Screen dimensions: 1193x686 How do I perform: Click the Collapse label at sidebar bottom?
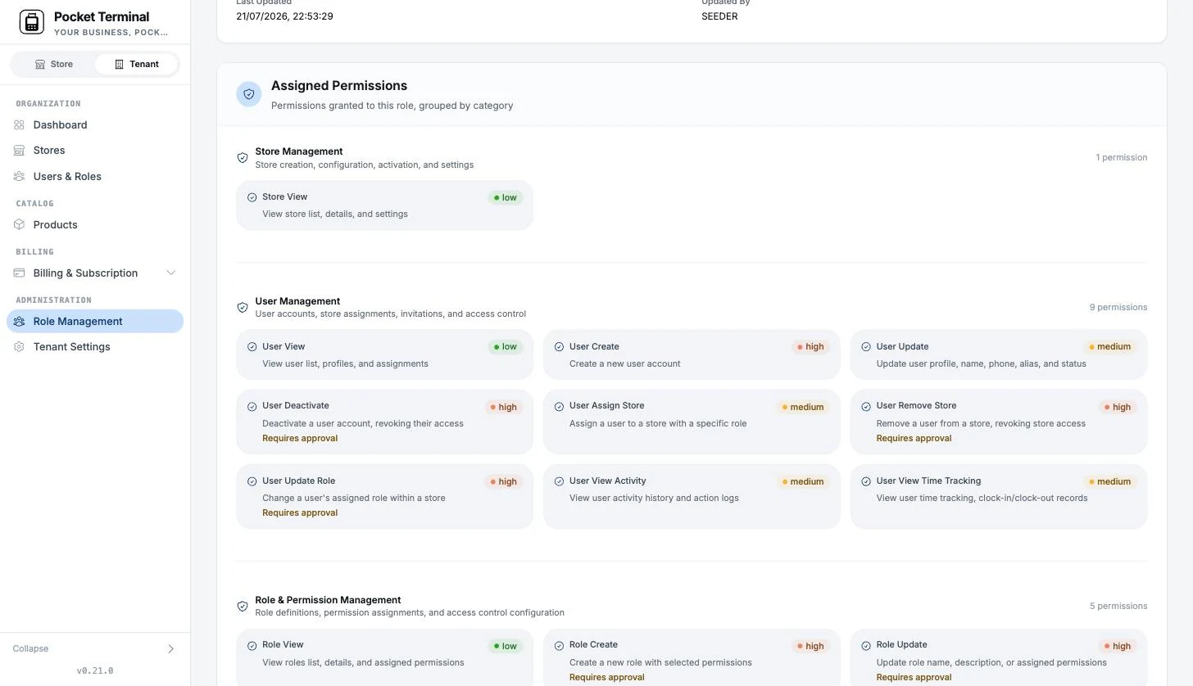[x=30, y=648]
